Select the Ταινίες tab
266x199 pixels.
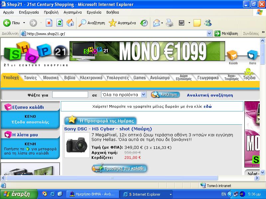pos(30,78)
